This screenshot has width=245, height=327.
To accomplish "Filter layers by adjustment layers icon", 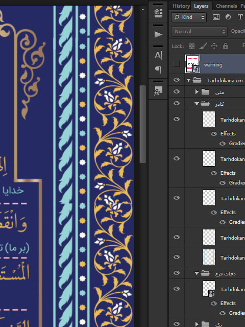I will click(x=228, y=17).
